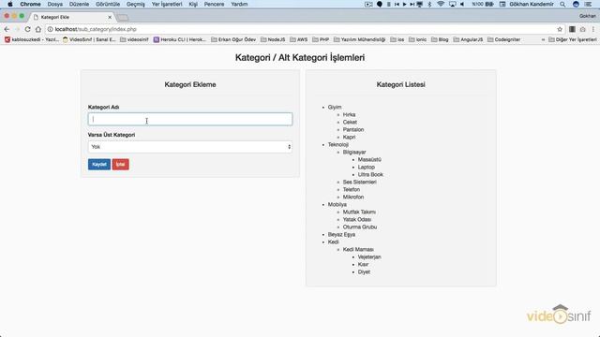600x337 pixels.
Task: Click the Kedi Maması list item
Action: click(x=358, y=250)
